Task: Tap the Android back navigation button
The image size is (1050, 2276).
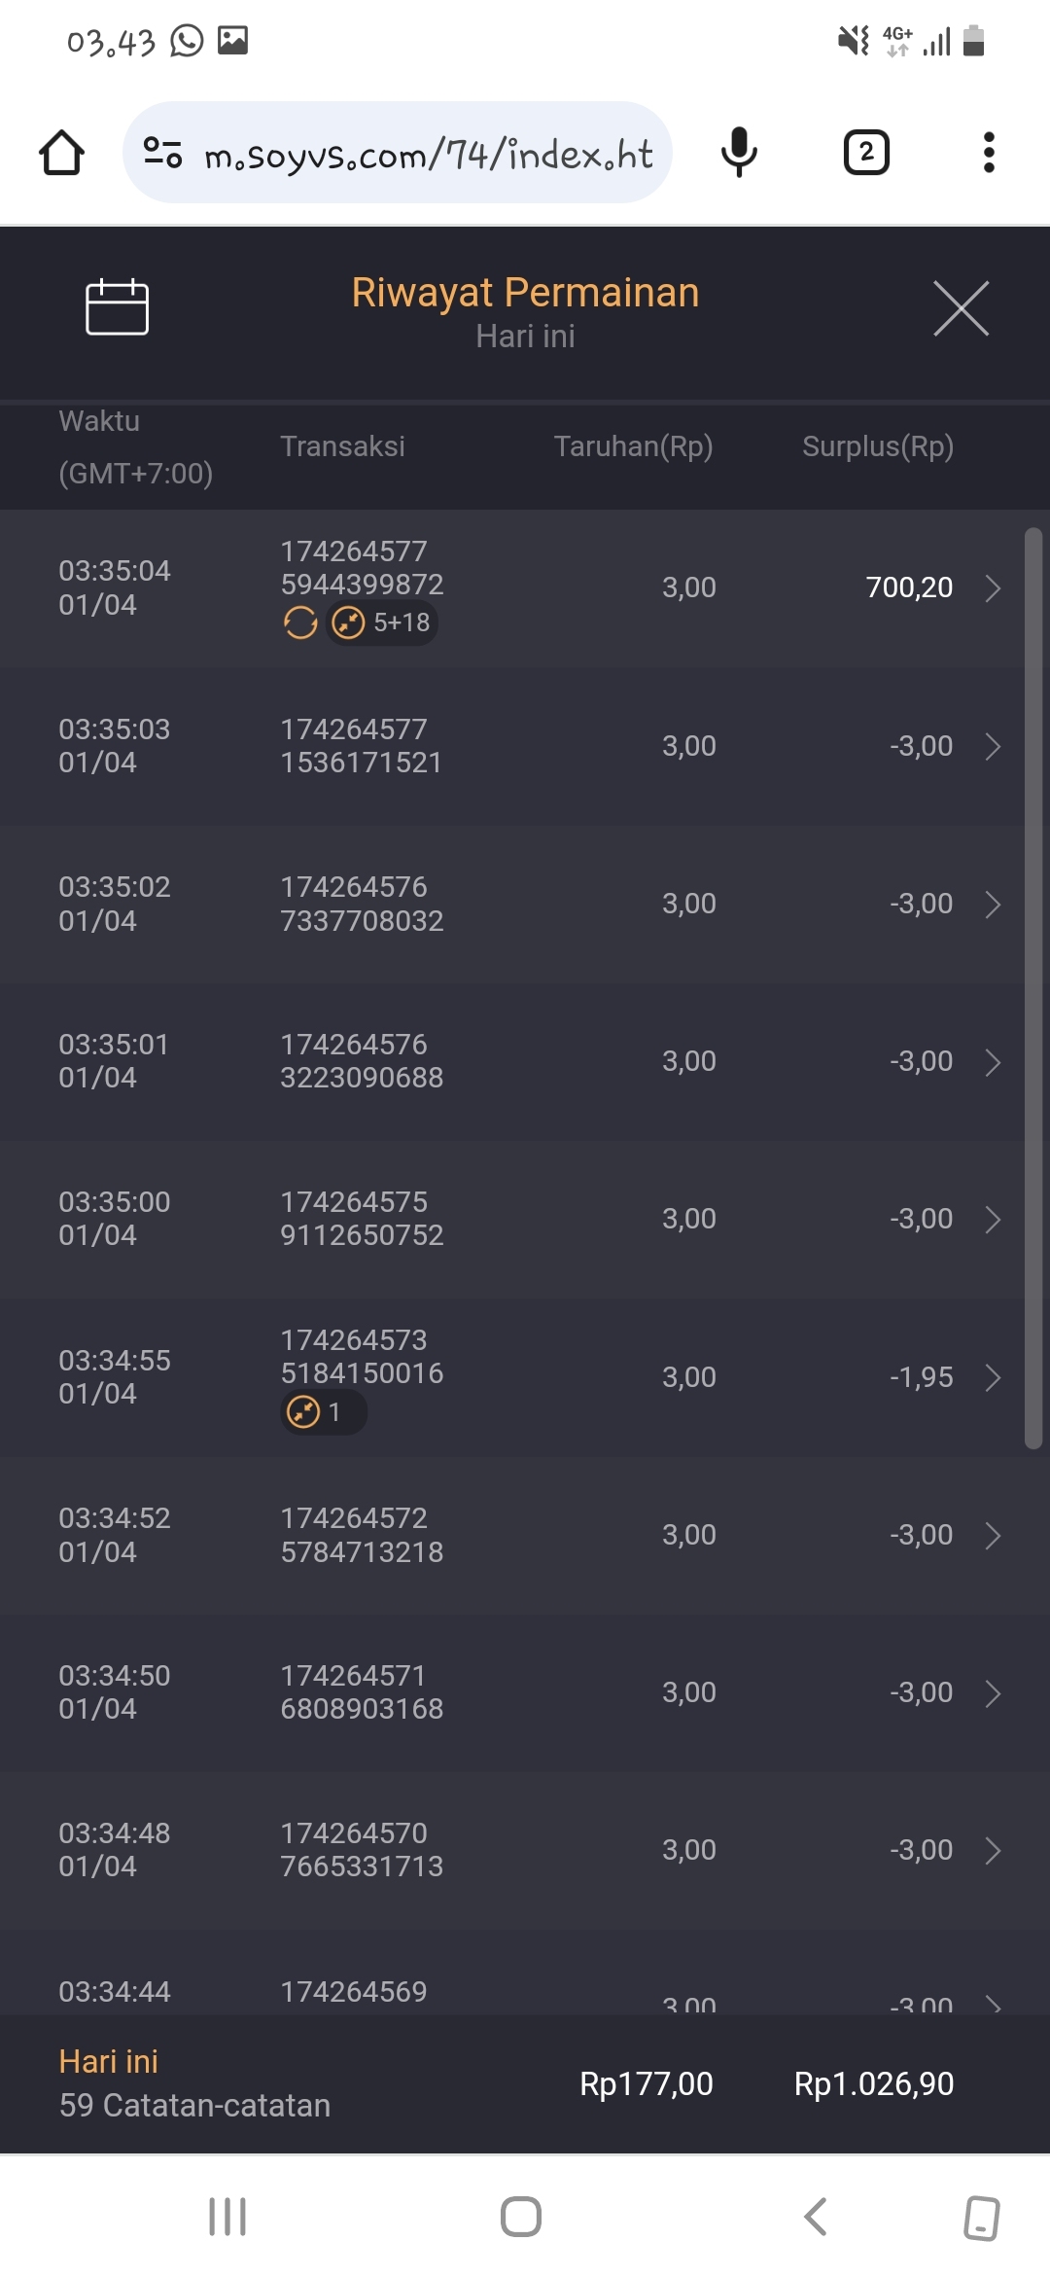Action: (815, 2217)
